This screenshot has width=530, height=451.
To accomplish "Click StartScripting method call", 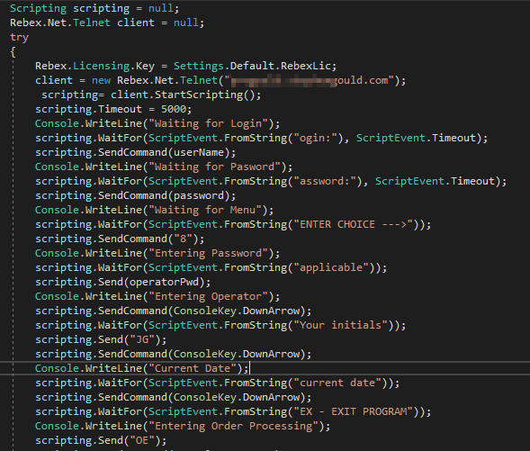I will pyautogui.click(x=198, y=95).
